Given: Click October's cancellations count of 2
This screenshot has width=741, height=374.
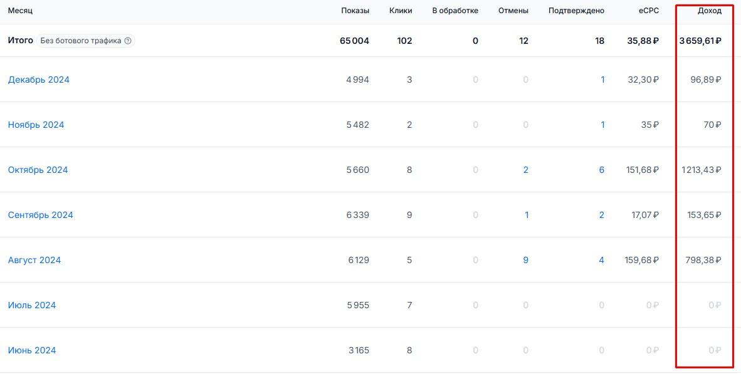Looking at the screenshot, I should pyautogui.click(x=525, y=170).
